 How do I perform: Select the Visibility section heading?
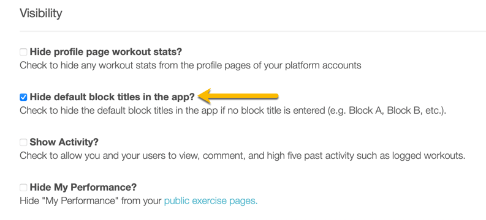click(x=41, y=13)
